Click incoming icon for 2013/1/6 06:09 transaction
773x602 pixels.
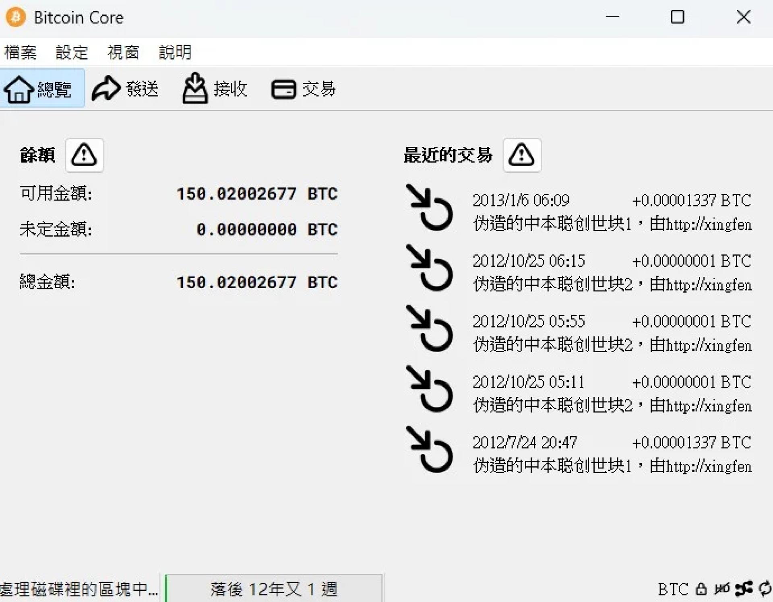[x=430, y=207]
